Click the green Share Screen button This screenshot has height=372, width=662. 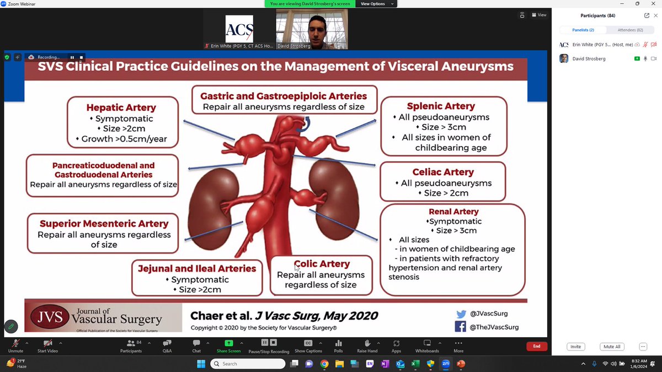(228, 346)
